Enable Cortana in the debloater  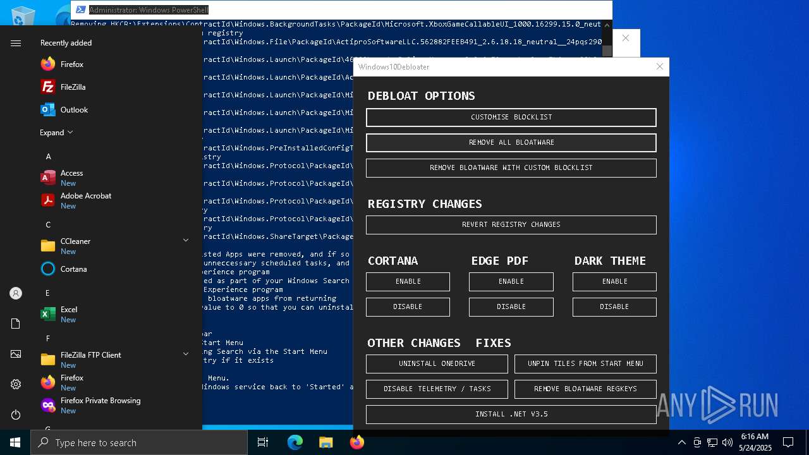click(408, 282)
